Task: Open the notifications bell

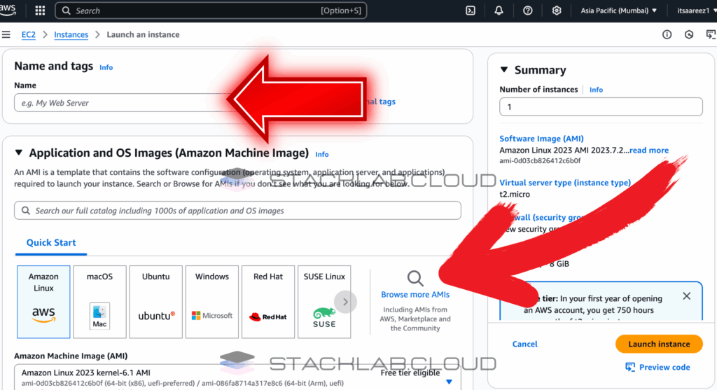Action: tap(499, 11)
